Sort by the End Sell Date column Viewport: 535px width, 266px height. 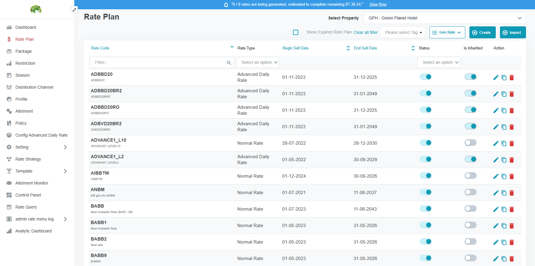[x=365, y=48]
